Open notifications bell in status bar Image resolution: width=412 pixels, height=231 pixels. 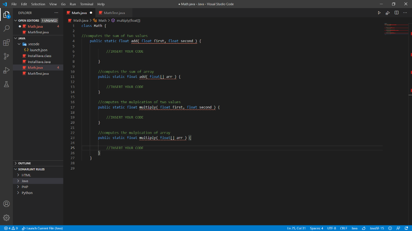pyautogui.click(x=407, y=228)
